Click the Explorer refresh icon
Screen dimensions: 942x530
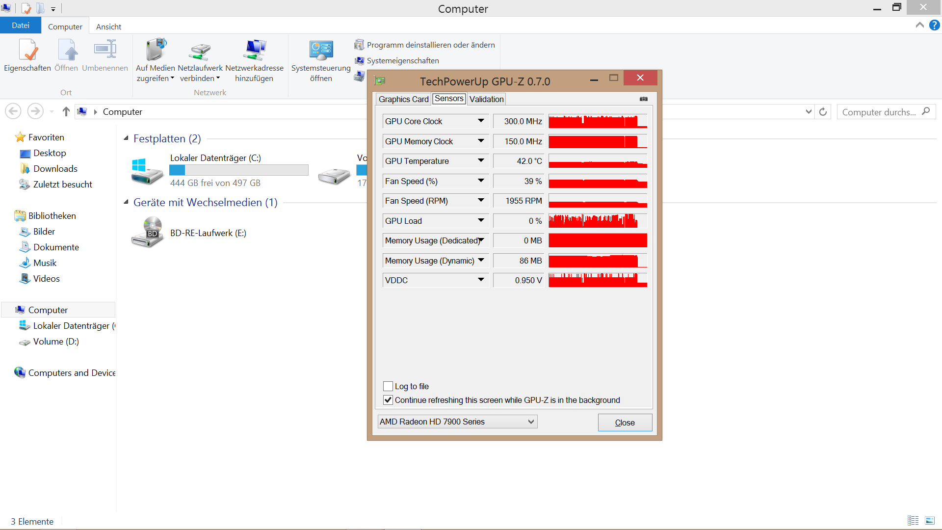coord(823,112)
